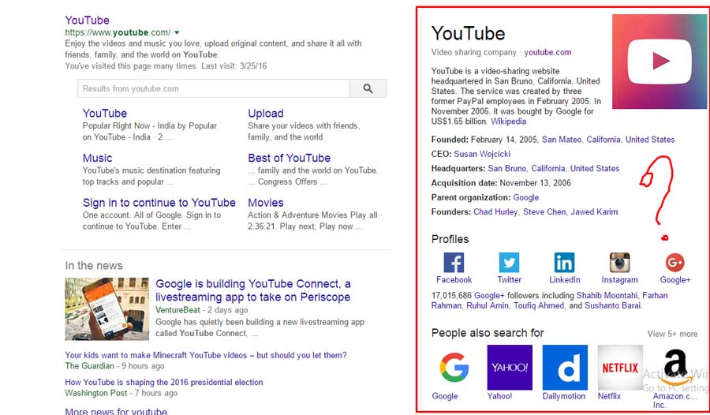
Task: Open the Best of YouTube sitelink
Action: tap(289, 158)
